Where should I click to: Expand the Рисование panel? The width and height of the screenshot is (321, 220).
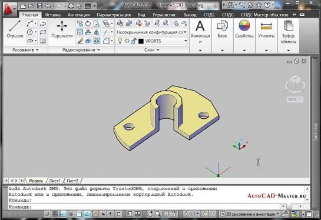[x=25, y=50]
